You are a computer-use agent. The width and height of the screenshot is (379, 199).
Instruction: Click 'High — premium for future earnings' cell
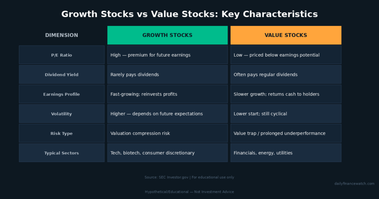coord(167,55)
